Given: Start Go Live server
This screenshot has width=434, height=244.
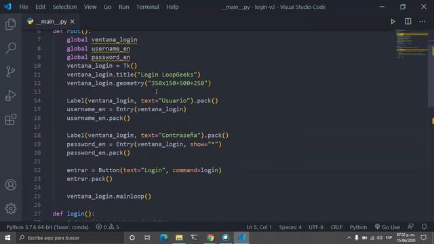Looking at the screenshot, I should 387,227.
